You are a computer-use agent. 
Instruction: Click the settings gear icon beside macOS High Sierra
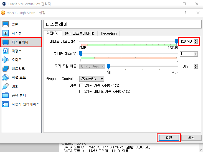coord(3,13)
